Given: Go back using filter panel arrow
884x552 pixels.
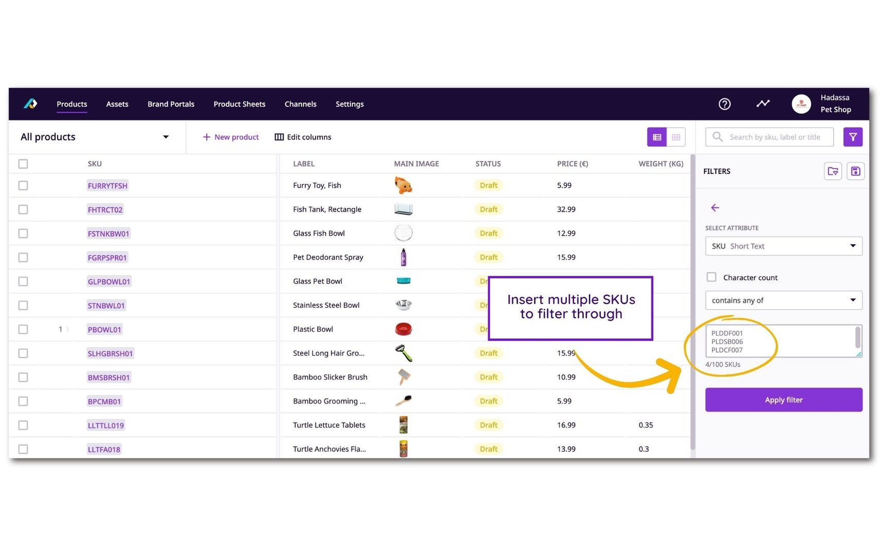Looking at the screenshot, I should tap(715, 208).
